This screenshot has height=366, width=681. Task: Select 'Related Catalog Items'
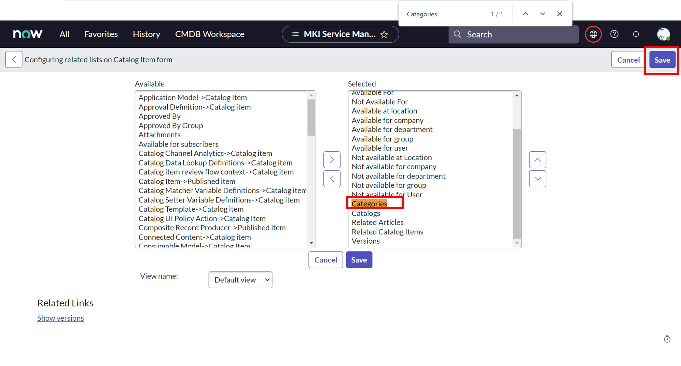coord(387,232)
